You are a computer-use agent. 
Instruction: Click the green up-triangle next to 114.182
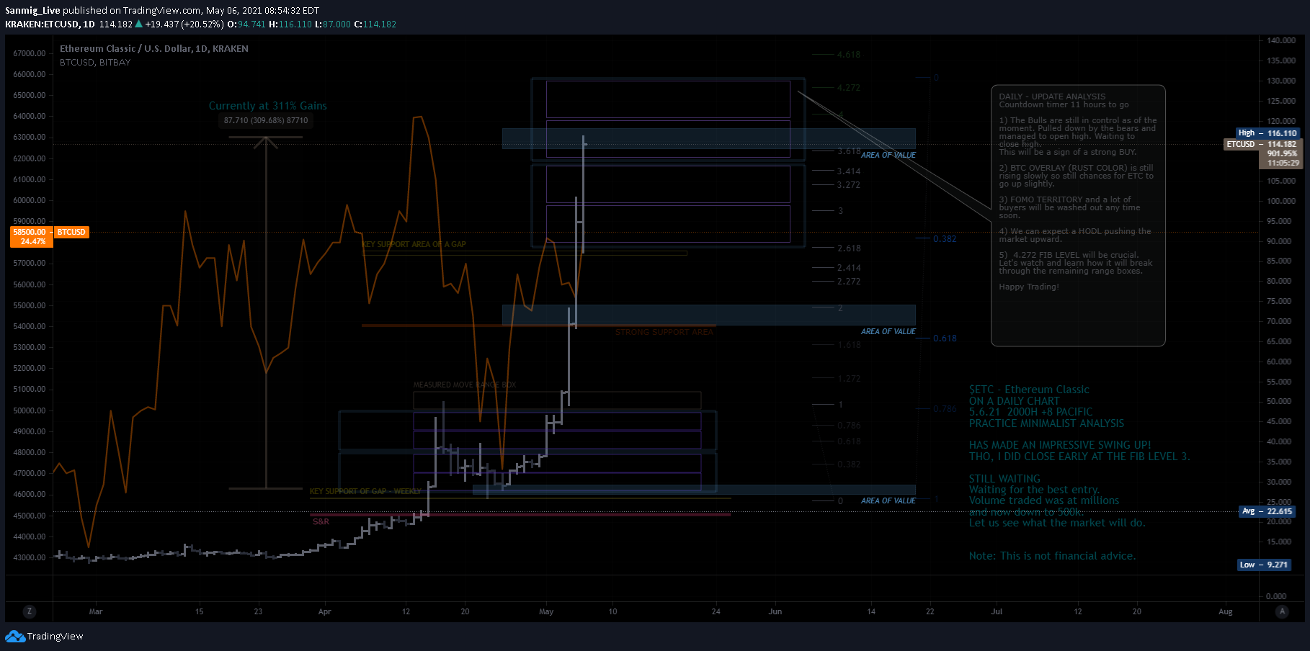[138, 24]
